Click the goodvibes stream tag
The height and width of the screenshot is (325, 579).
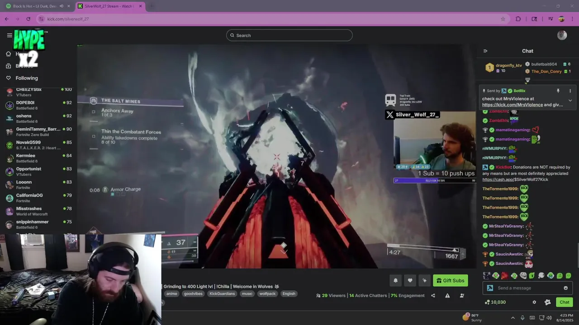click(x=193, y=294)
